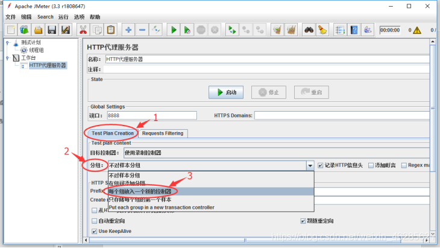Open the Search menu
This screenshot has height=248, width=440.
coord(45,17)
